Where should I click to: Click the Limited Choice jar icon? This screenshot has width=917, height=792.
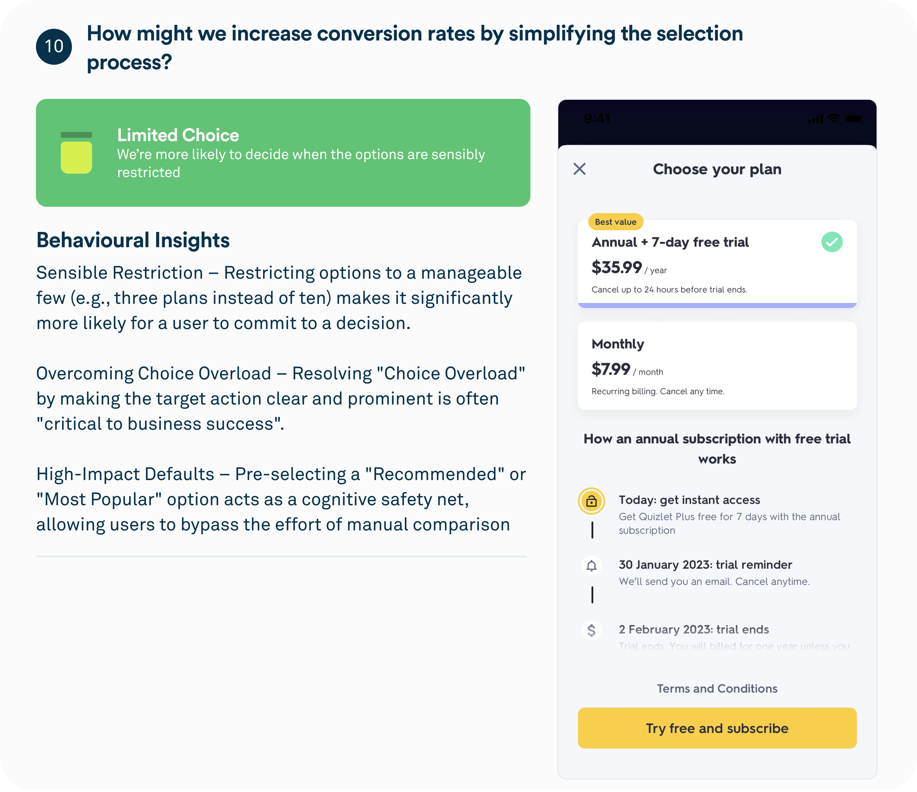click(76, 153)
